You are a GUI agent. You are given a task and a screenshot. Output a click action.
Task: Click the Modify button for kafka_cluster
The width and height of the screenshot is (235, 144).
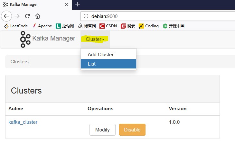click(x=102, y=130)
